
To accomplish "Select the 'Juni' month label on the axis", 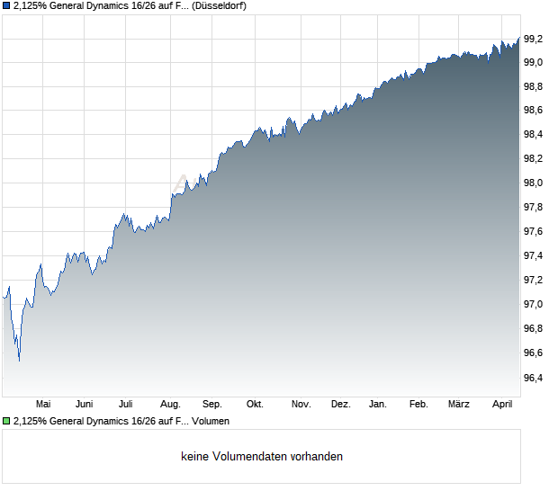I will pos(85,404).
